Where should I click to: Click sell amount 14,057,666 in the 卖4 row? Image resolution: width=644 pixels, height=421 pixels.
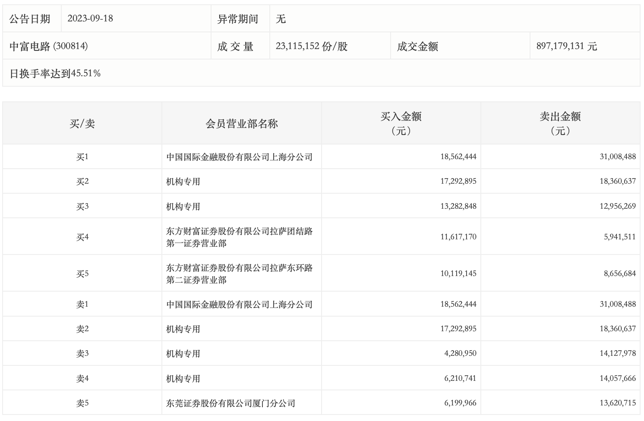pyautogui.click(x=617, y=378)
